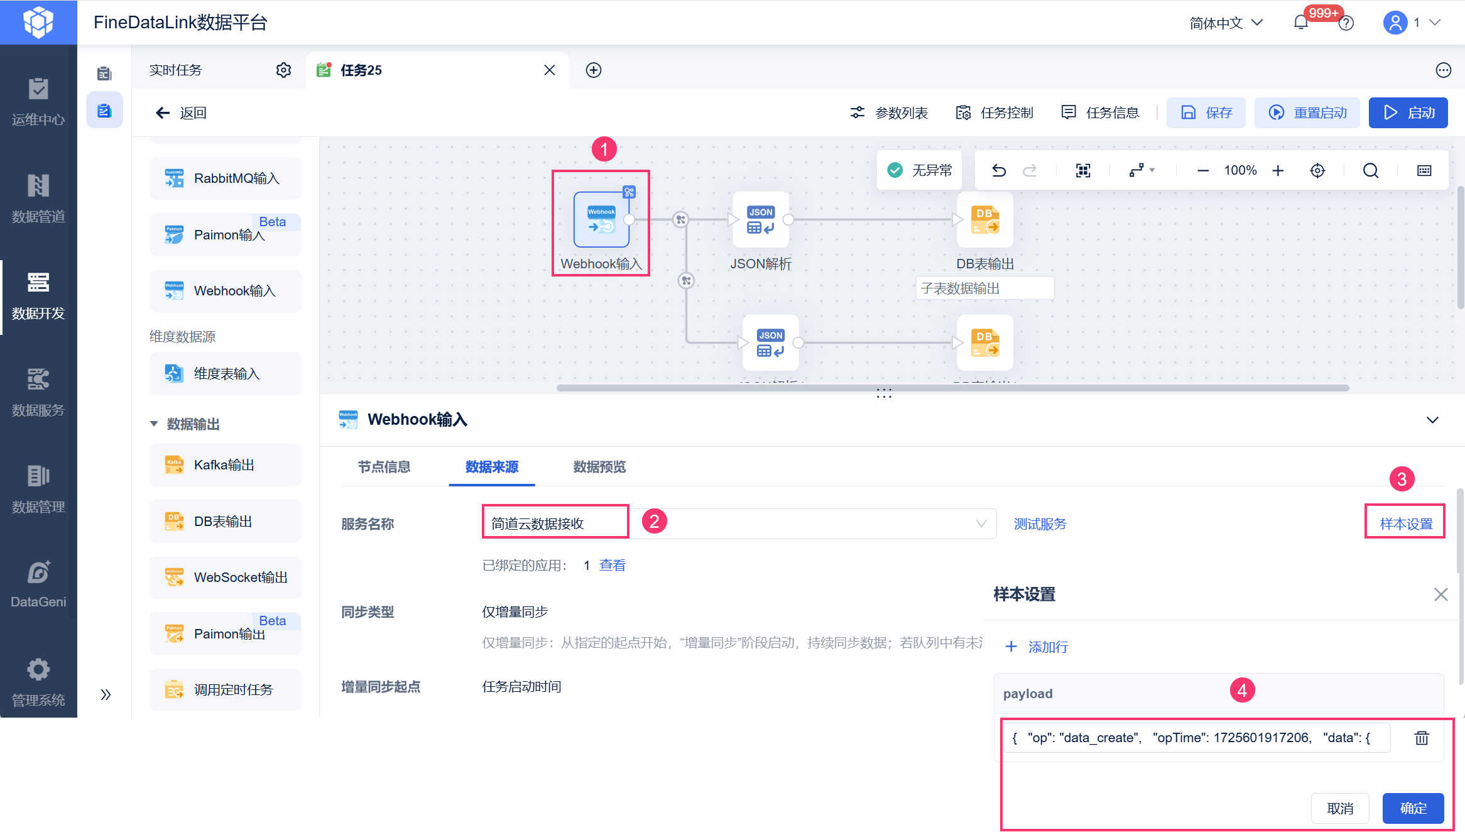The image size is (1465, 832).
Task: Open the 实时任务 settings gear
Action: [x=284, y=70]
